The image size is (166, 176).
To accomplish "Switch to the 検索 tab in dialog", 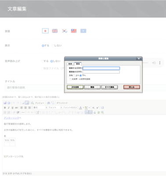I will [70, 64].
